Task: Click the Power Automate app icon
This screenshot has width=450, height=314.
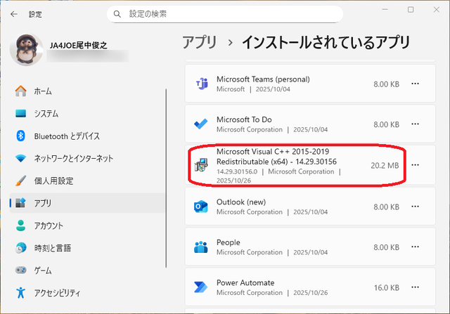Action: [x=200, y=287]
